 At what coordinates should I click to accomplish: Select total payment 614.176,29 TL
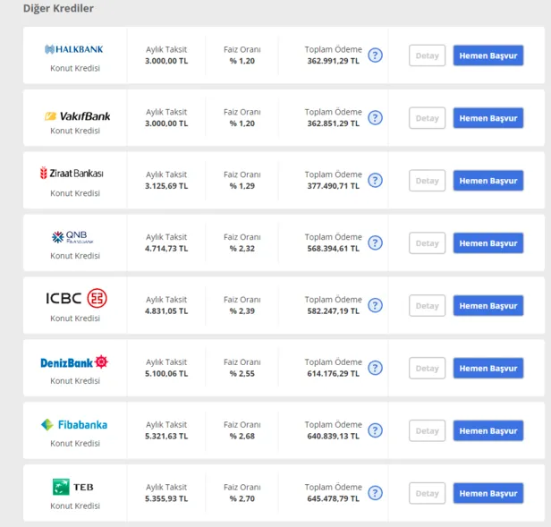[x=333, y=374]
